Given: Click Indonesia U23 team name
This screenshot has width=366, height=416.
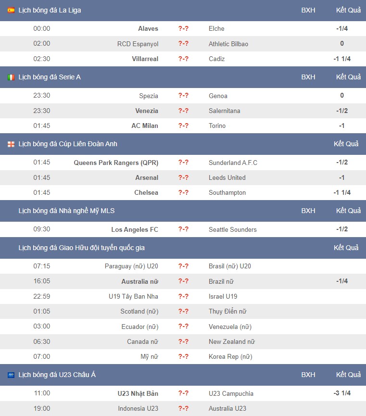Looking at the screenshot, I should point(138,409).
